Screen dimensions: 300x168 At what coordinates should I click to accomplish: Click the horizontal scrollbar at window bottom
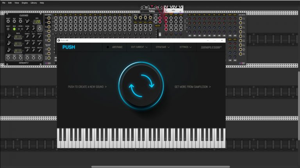tap(161, 167)
